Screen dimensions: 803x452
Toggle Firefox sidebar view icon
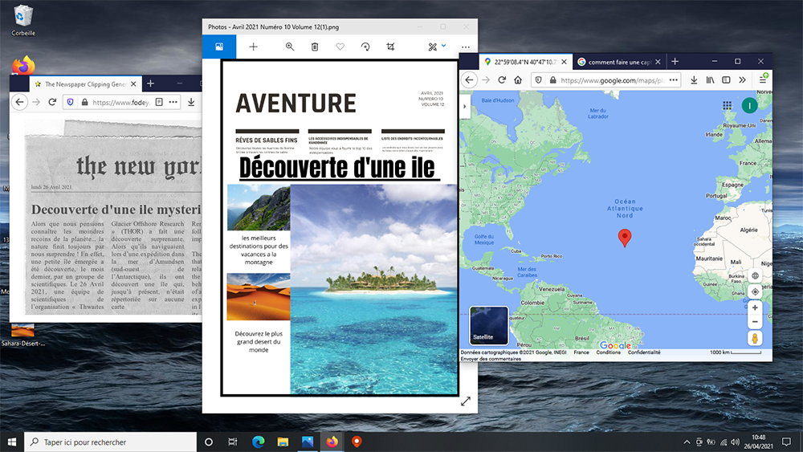(x=726, y=79)
